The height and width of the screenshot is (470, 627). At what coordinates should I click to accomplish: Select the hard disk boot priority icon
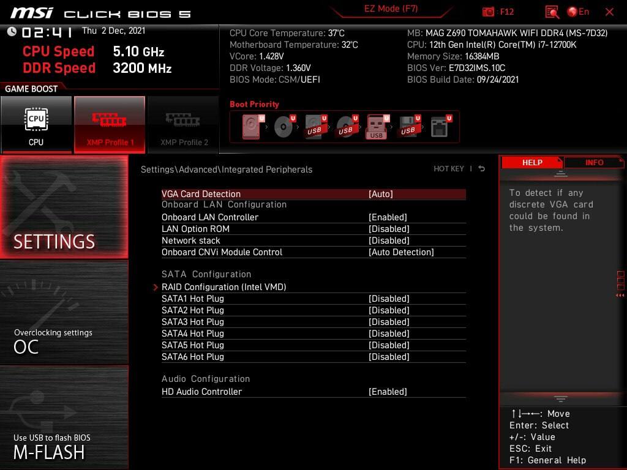[251, 127]
